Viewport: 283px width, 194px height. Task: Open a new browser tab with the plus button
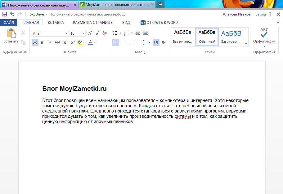click(160, 5)
